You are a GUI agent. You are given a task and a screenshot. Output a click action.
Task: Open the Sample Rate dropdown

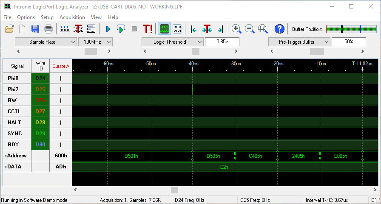tap(45, 42)
